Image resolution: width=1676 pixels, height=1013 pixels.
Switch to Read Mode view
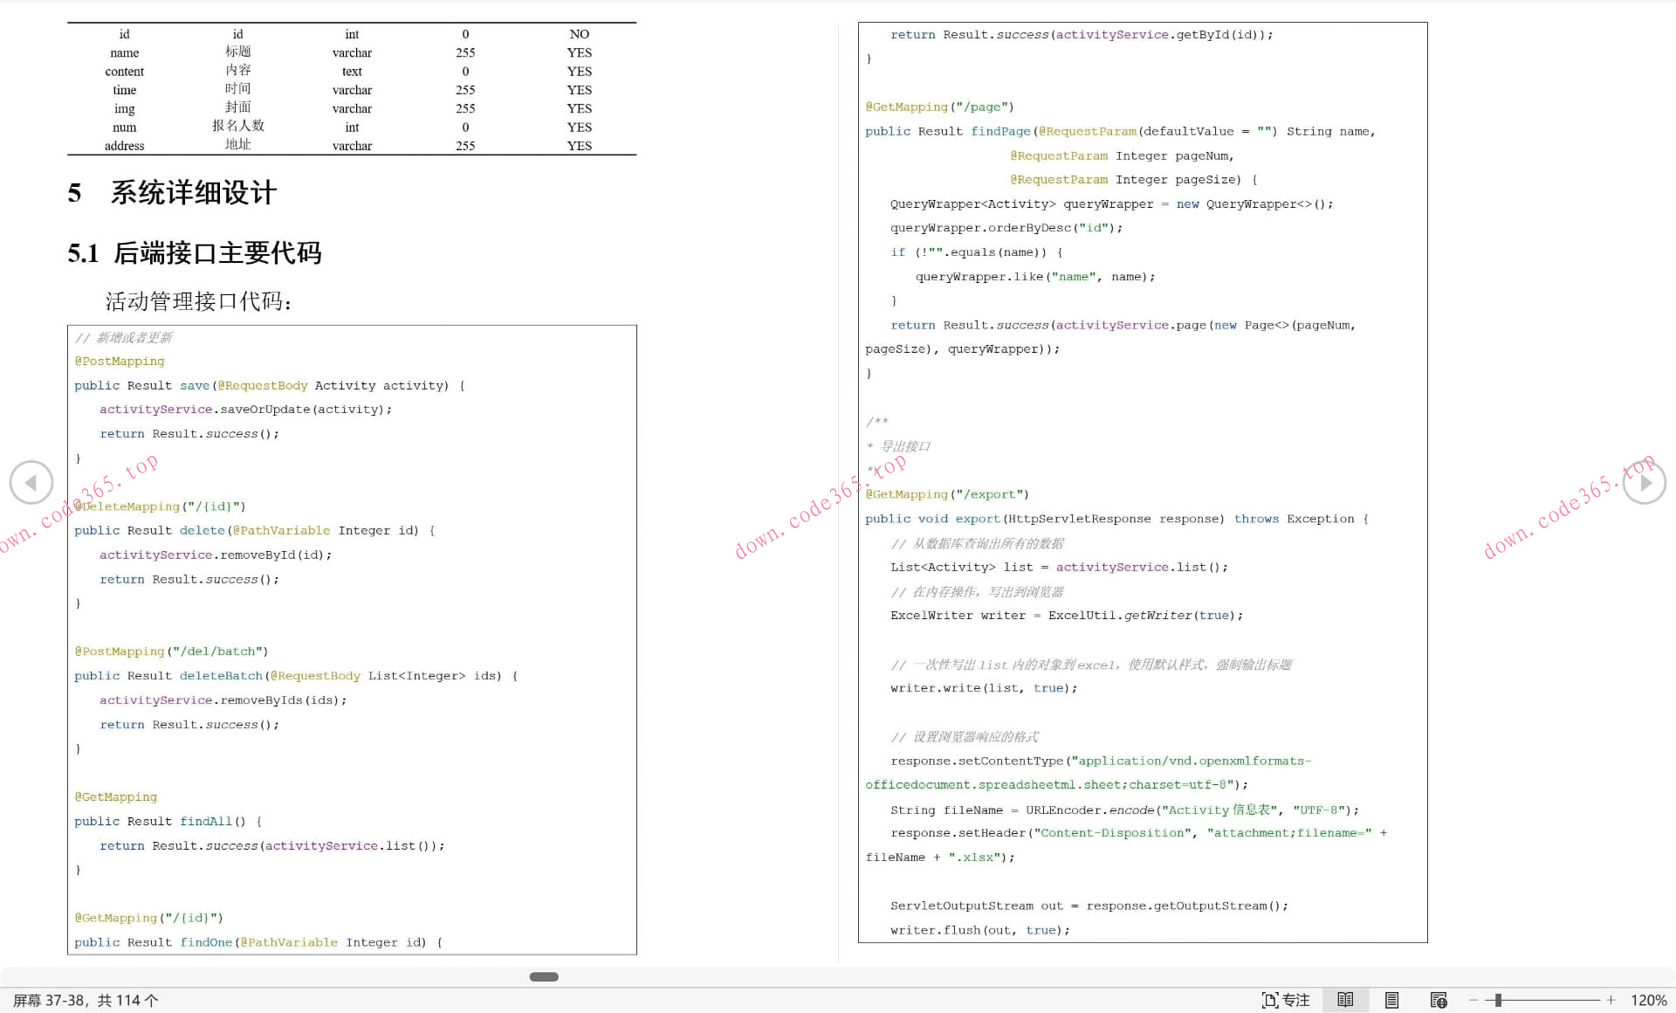[1345, 1000]
